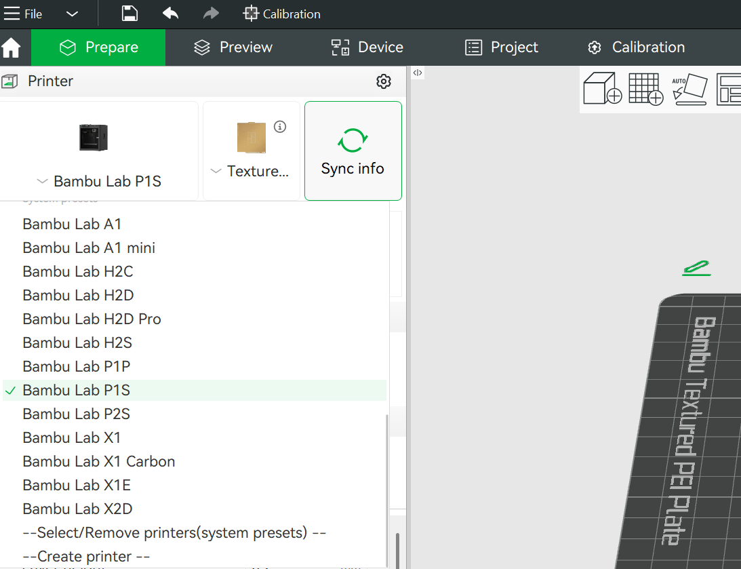The image size is (741, 569).
Task: Click the Arrange layout icon
Action: [x=729, y=89]
